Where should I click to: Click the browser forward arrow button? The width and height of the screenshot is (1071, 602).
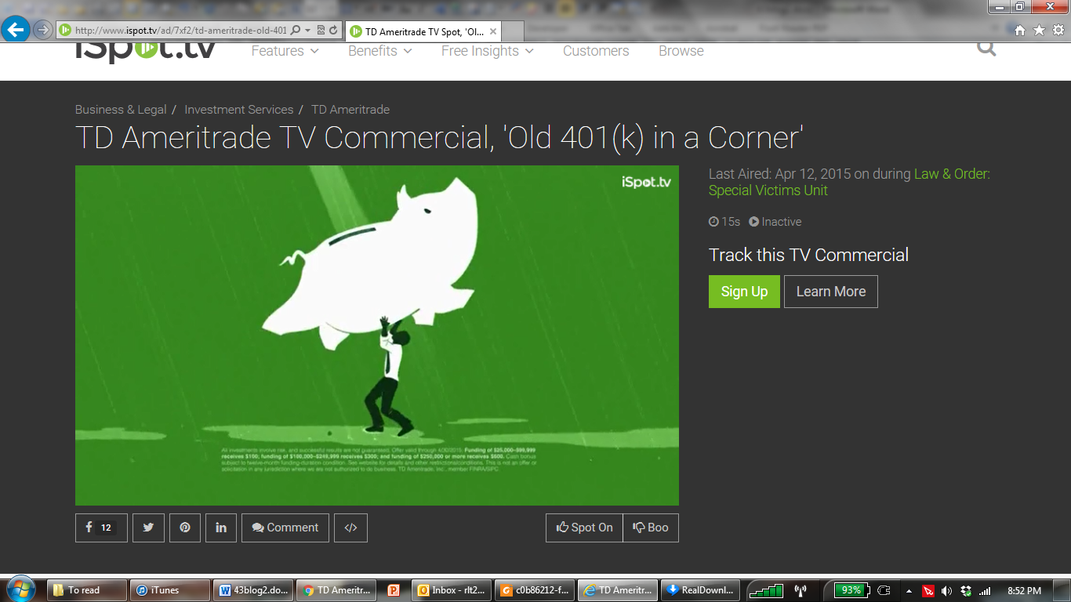42,30
